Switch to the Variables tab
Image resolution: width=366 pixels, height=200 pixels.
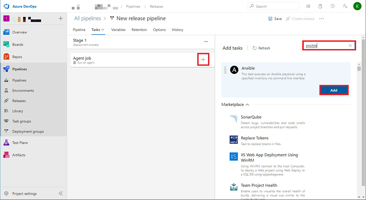[118, 30]
